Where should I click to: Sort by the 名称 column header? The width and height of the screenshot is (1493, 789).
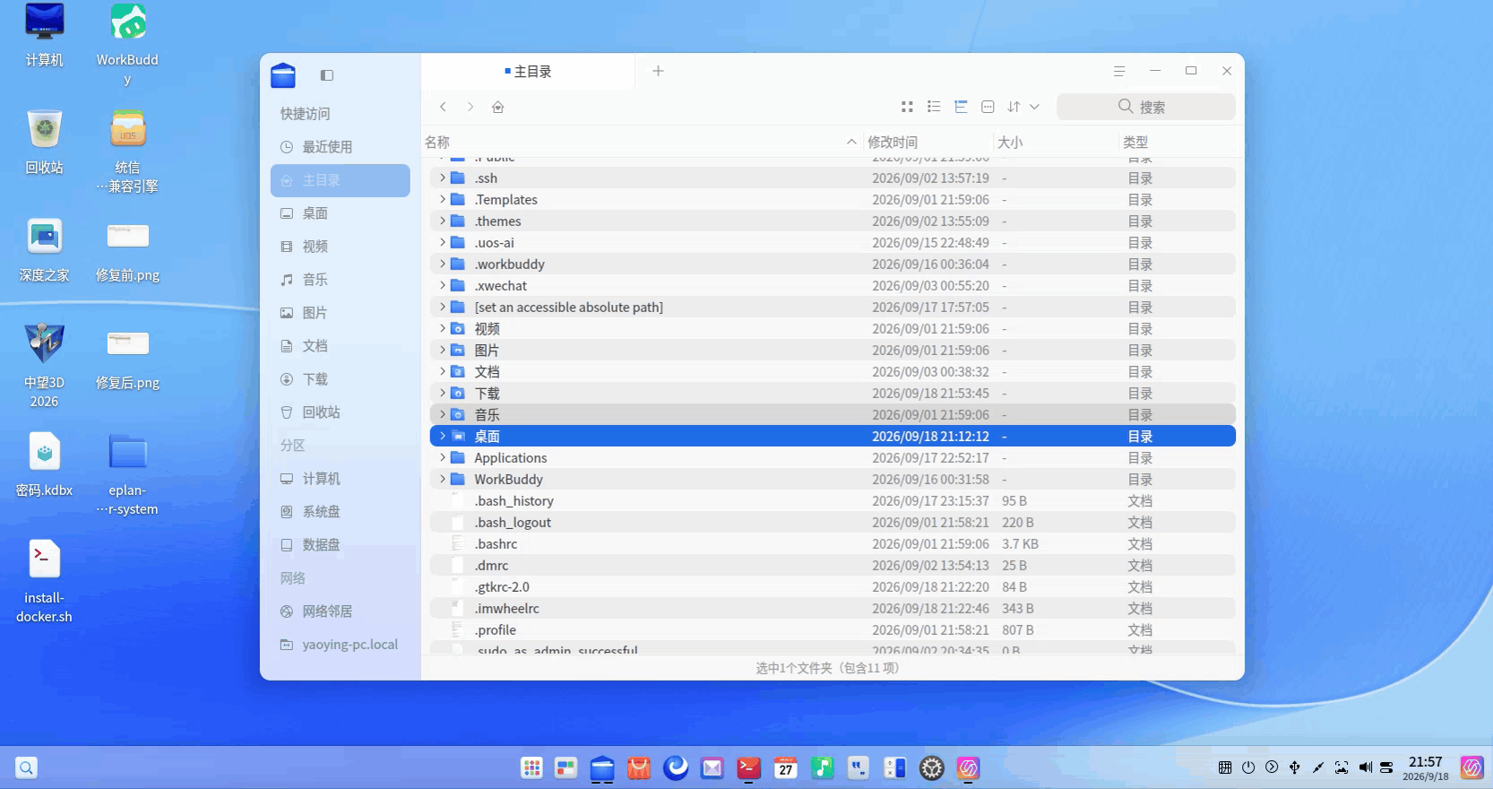tap(642, 142)
